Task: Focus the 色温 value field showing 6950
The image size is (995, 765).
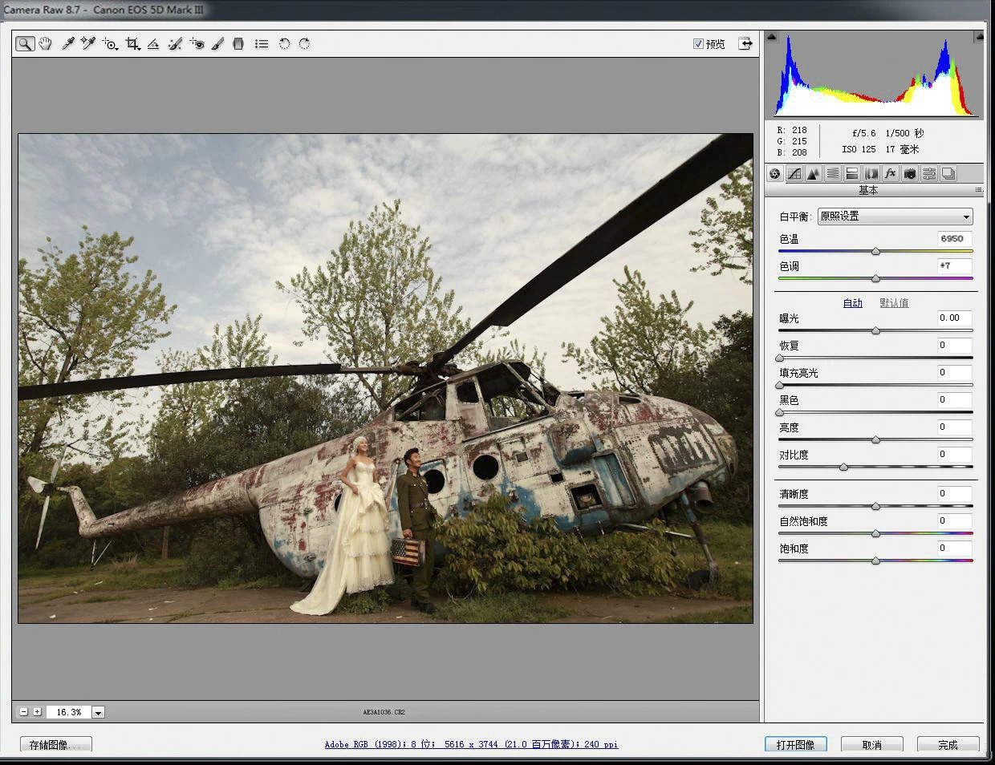Action: 954,239
